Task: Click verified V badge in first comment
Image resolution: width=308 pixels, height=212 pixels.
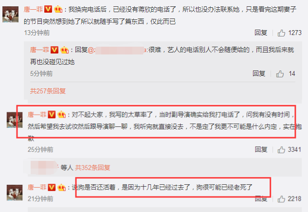Action: tap(48, 9)
